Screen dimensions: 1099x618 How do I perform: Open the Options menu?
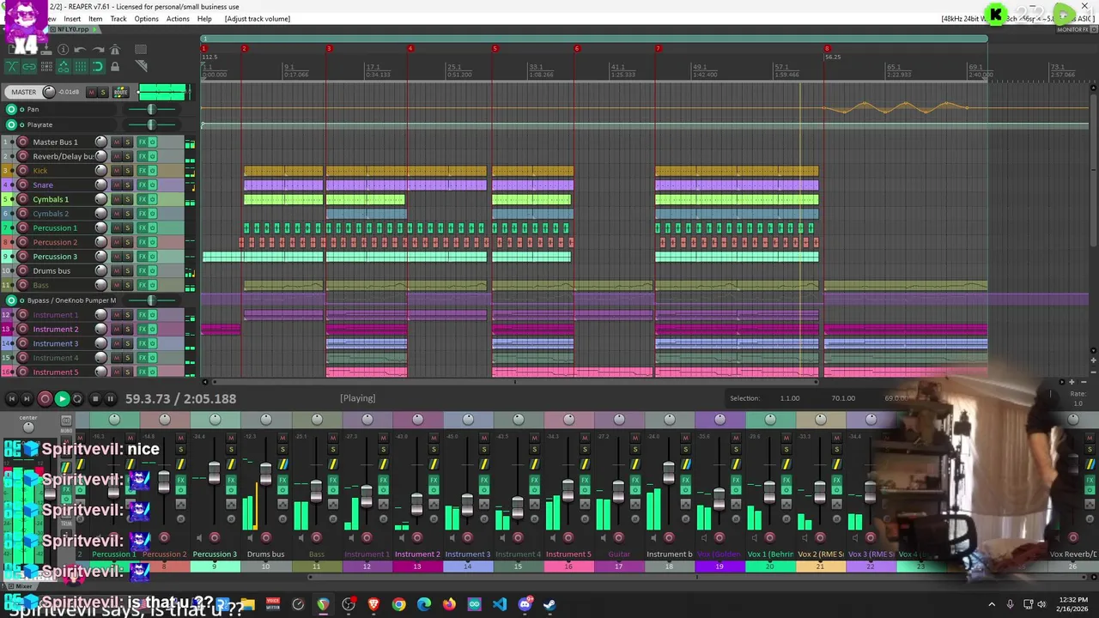pos(146,19)
